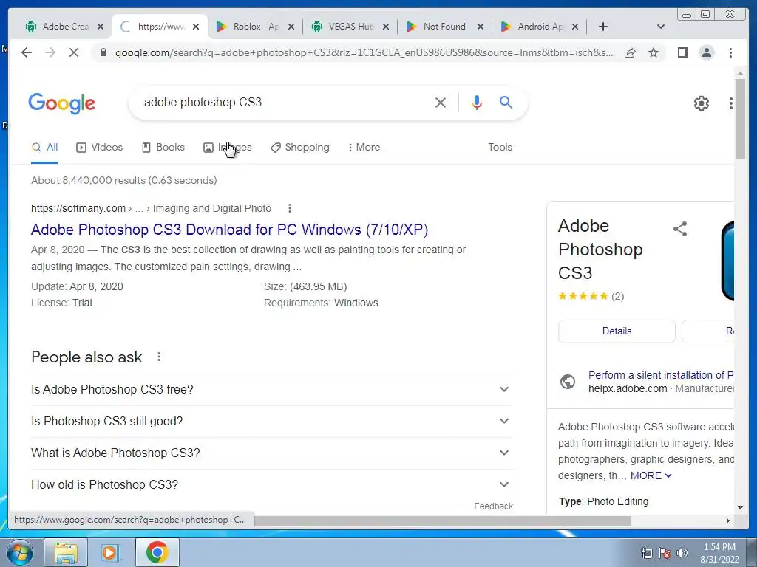Click the scroll-right arrow of horizontal scrollbar
This screenshot has width=757, height=567.
point(728,520)
